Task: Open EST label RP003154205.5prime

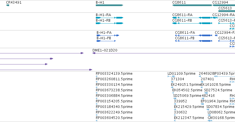Action: [114, 101]
